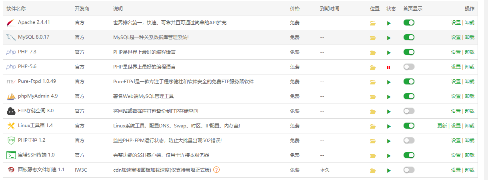Click the 价格 column header
The height and width of the screenshot is (180, 488).
tap(295, 9)
